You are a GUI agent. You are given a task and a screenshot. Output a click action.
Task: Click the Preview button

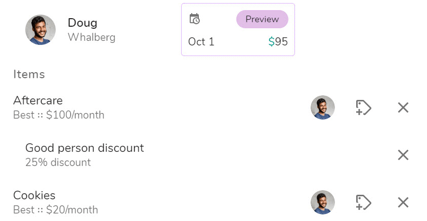(x=262, y=19)
